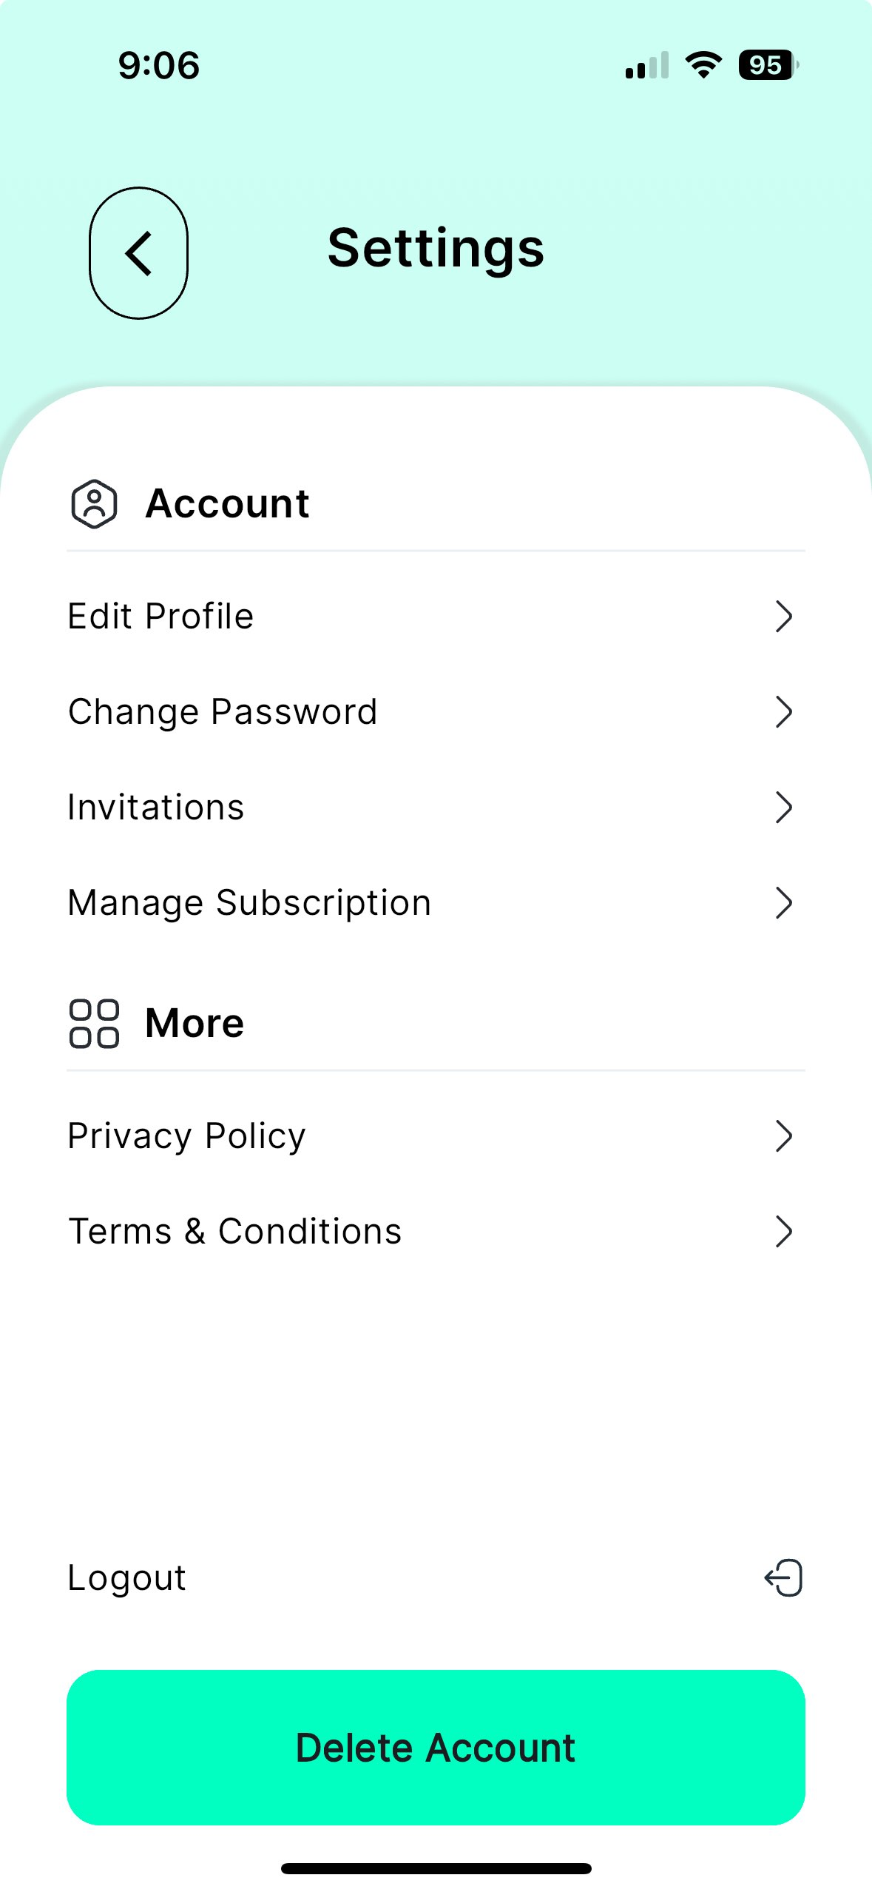The width and height of the screenshot is (872, 1892).
Task: Click the More grid icon
Action: point(94,1024)
